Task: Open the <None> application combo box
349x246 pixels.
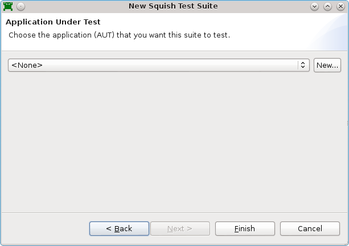Action: (x=154, y=65)
